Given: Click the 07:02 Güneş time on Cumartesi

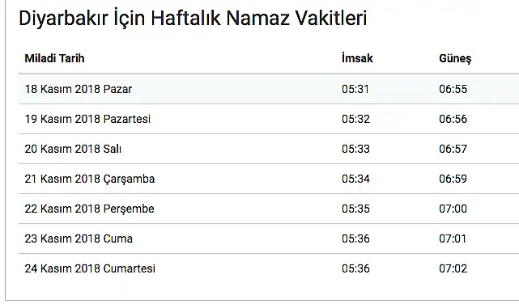Looking at the screenshot, I should [x=453, y=268].
